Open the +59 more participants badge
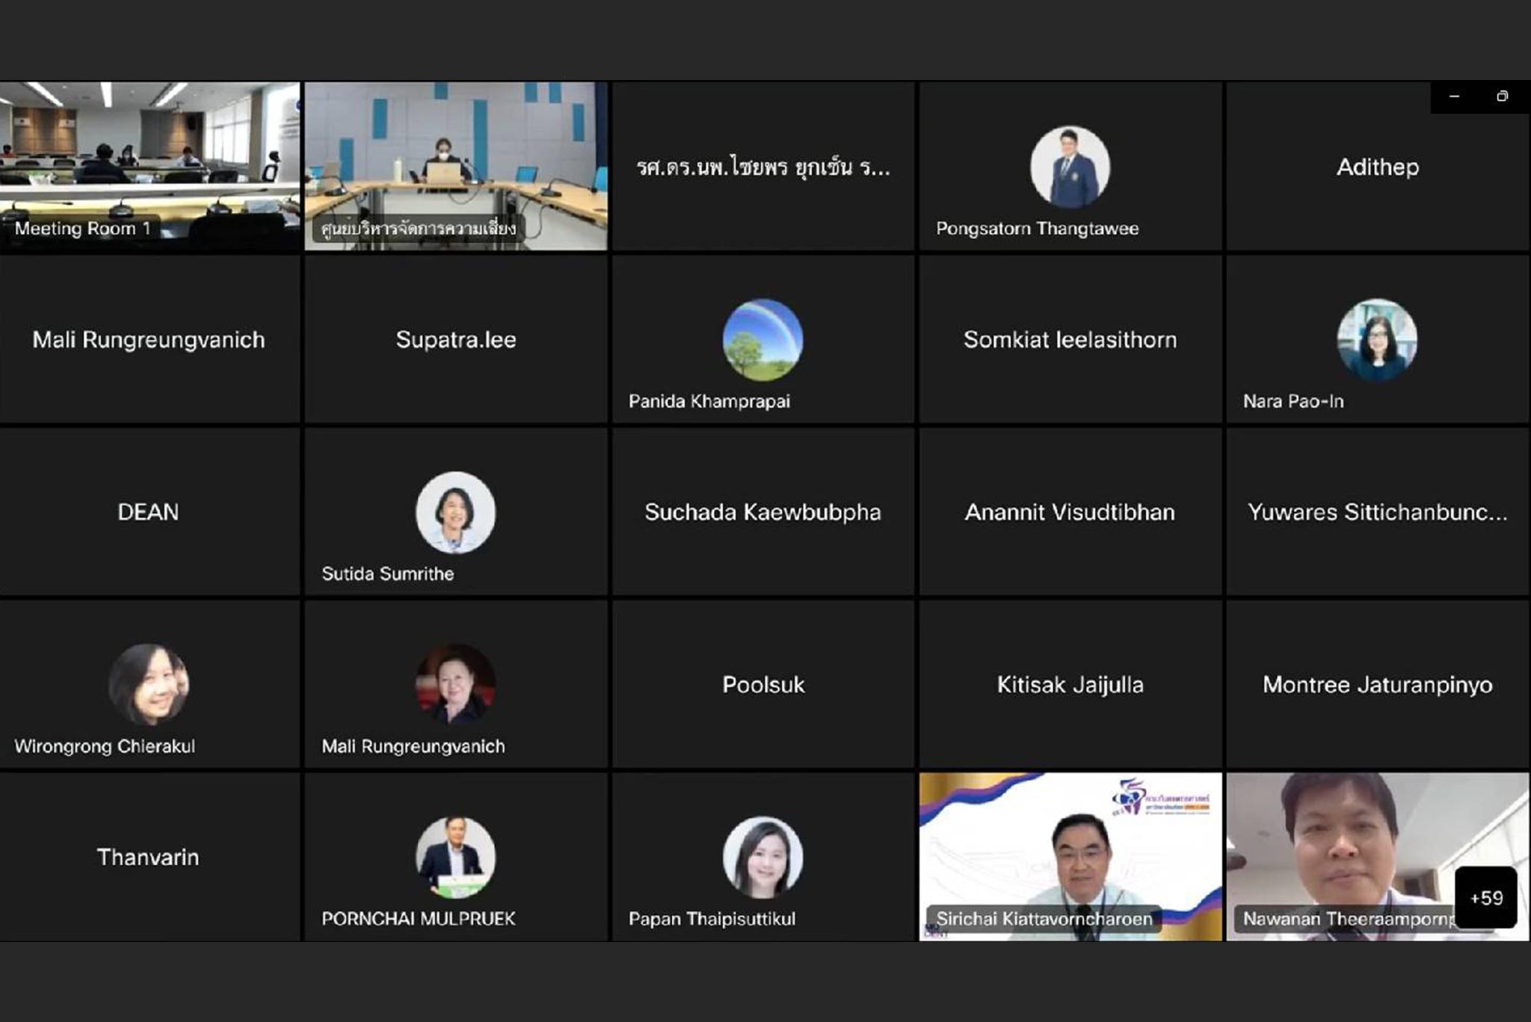1531x1022 pixels. (x=1486, y=898)
